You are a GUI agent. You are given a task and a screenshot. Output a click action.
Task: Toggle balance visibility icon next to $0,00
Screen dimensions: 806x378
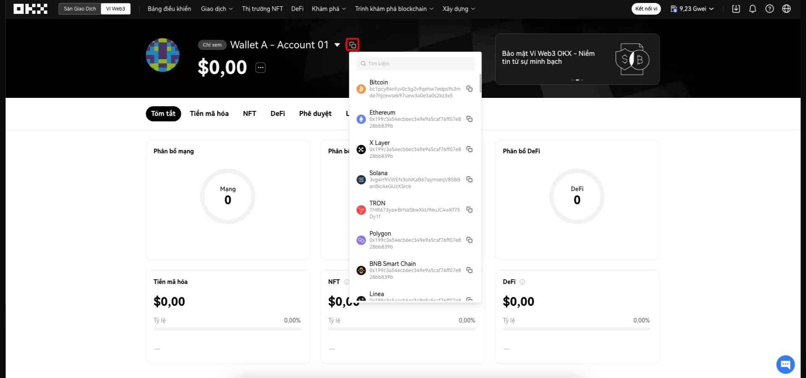[260, 68]
